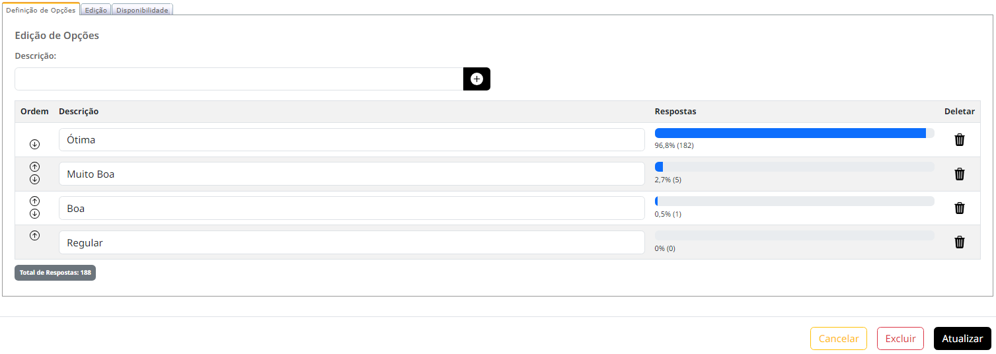
Task: Click the Ótima response progress bar
Action: click(x=794, y=133)
